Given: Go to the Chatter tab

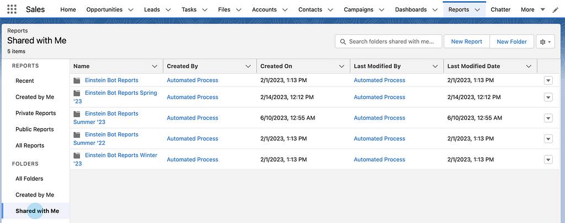Looking at the screenshot, I should (500, 9).
